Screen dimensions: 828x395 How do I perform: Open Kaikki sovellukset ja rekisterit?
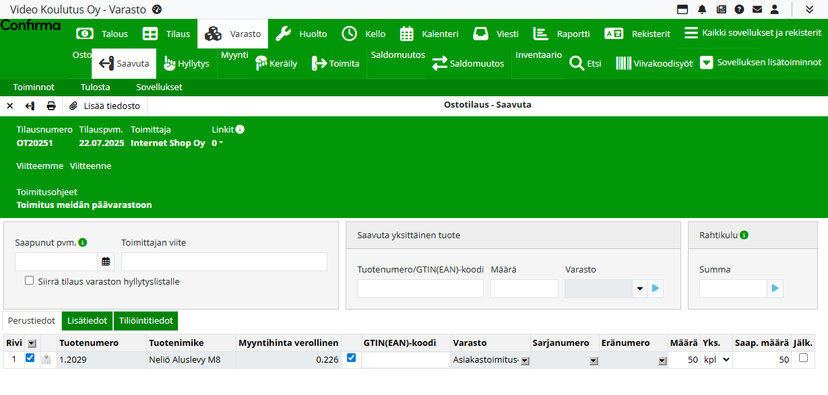[x=753, y=33]
